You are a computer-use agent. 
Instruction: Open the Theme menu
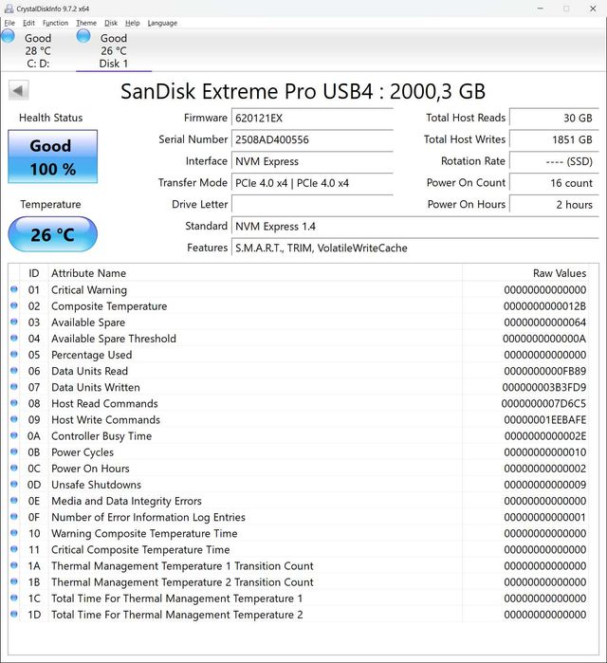pos(86,23)
